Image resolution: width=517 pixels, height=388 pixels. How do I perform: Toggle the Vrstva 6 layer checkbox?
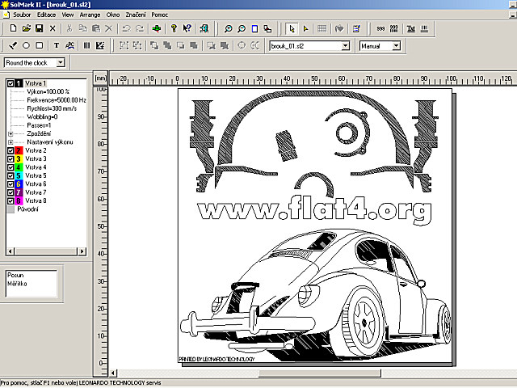(11, 184)
